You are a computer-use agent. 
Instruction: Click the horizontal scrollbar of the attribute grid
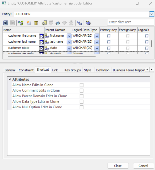coord(52,56)
